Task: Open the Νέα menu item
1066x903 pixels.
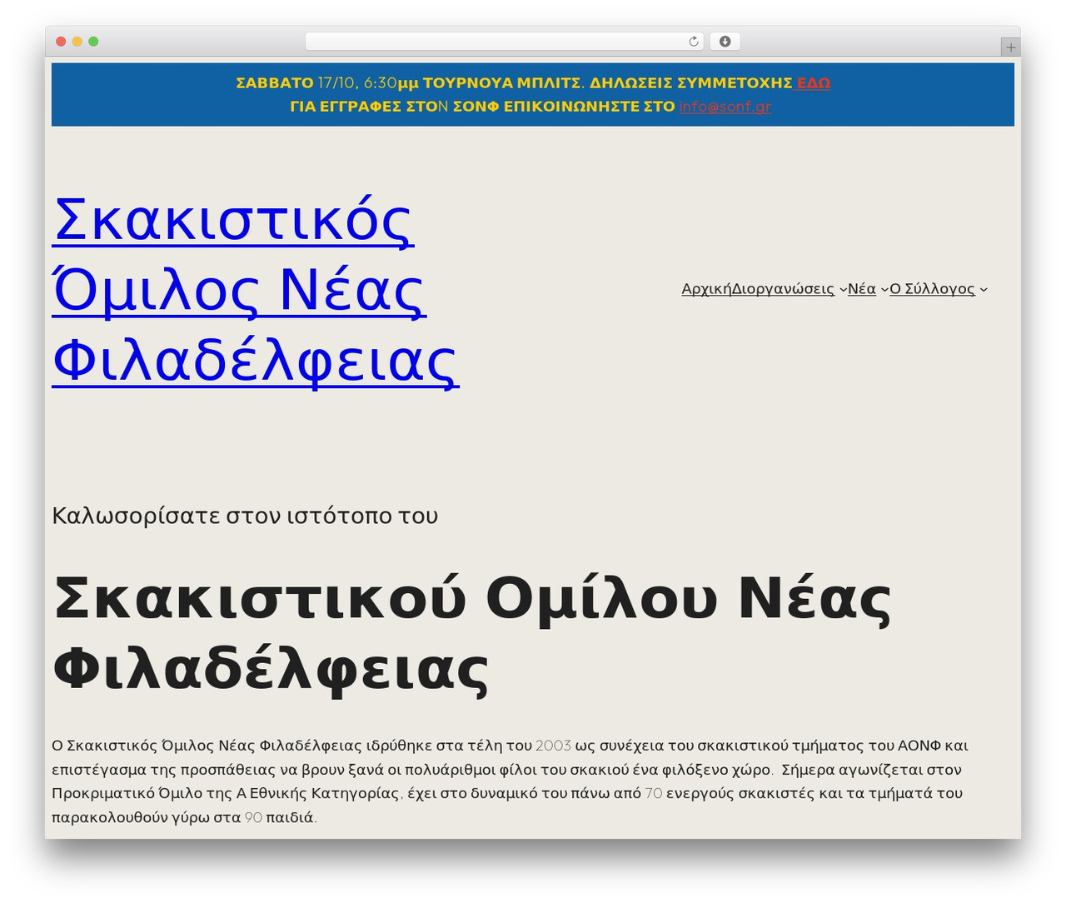Action: click(861, 288)
